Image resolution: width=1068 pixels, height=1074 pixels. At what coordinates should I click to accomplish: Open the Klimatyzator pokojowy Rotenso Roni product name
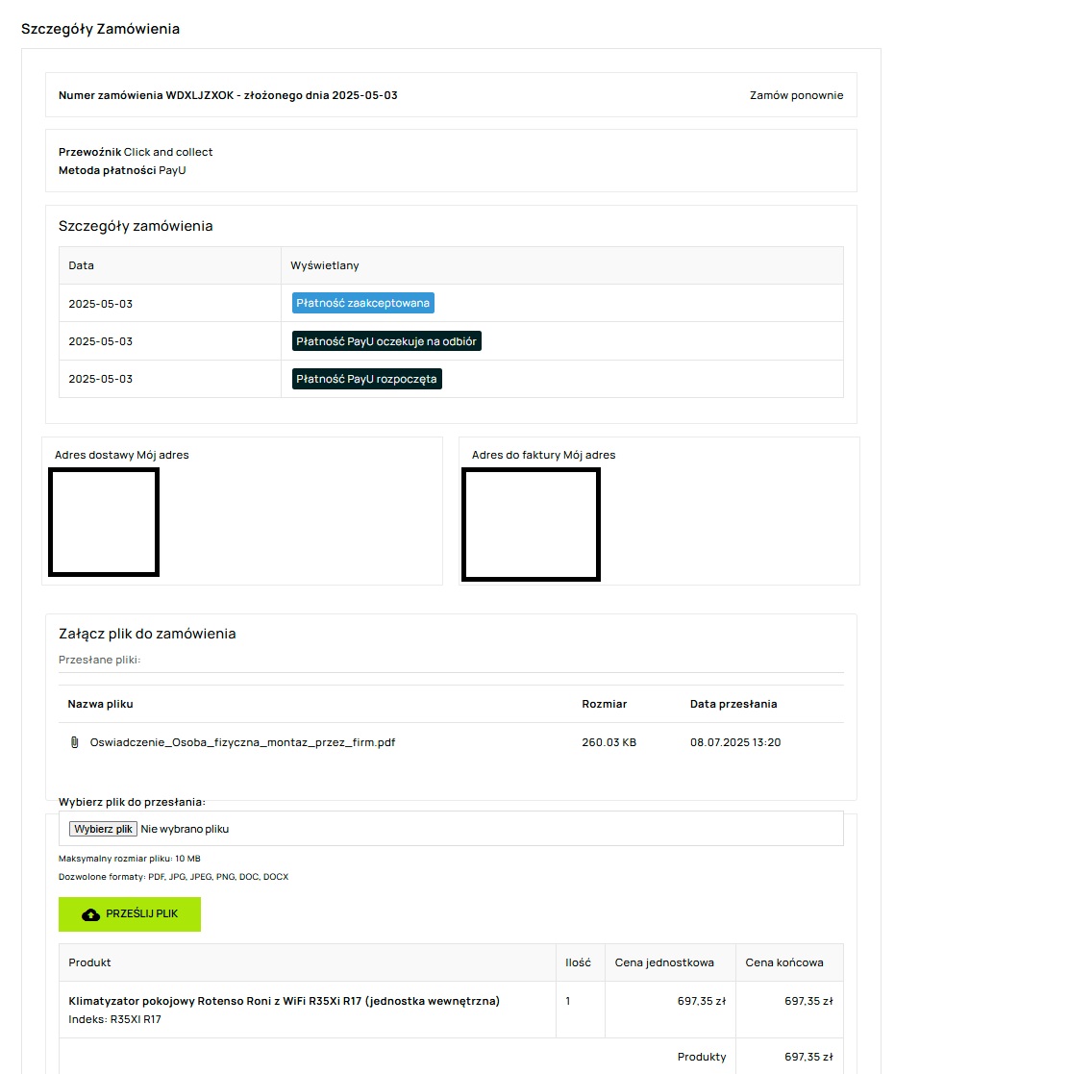tap(285, 1001)
